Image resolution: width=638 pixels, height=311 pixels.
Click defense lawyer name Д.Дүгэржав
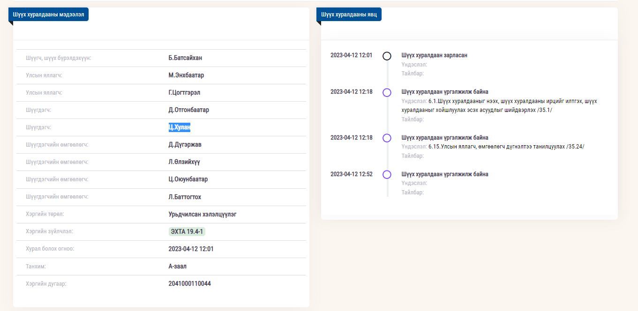[185, 145]
